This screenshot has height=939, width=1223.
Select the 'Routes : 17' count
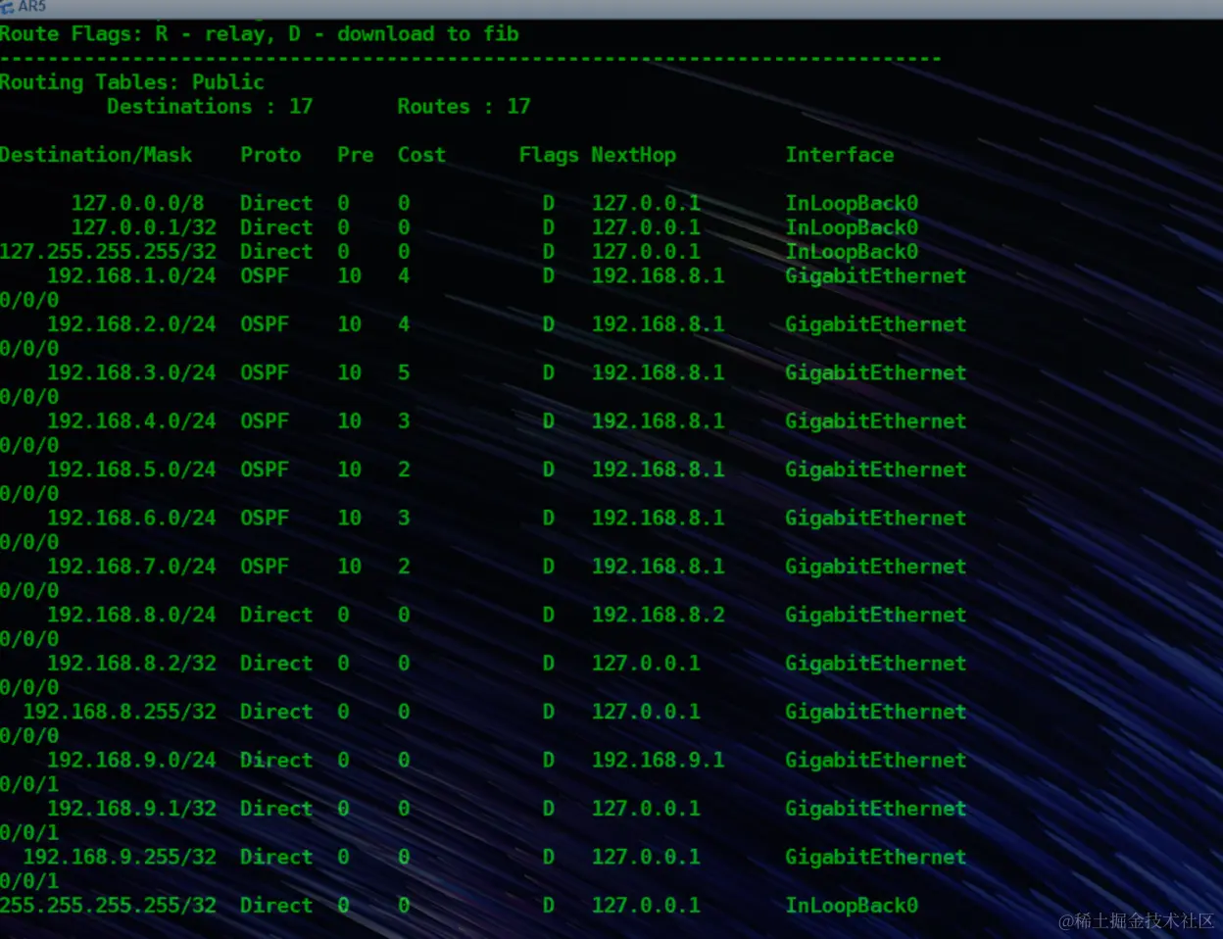click(x=464, y=107)
